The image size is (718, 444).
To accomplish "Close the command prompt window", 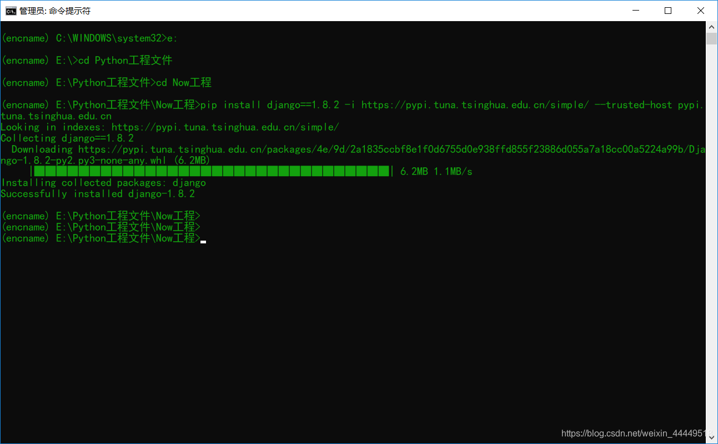I will pyautogui.click(x=701, y=11).
